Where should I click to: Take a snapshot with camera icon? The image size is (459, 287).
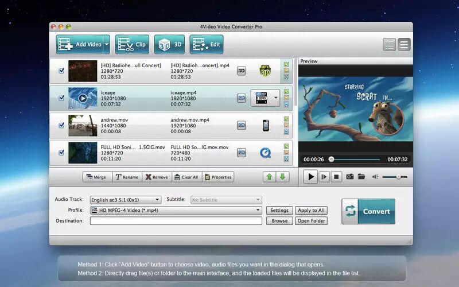click(350, 177)
